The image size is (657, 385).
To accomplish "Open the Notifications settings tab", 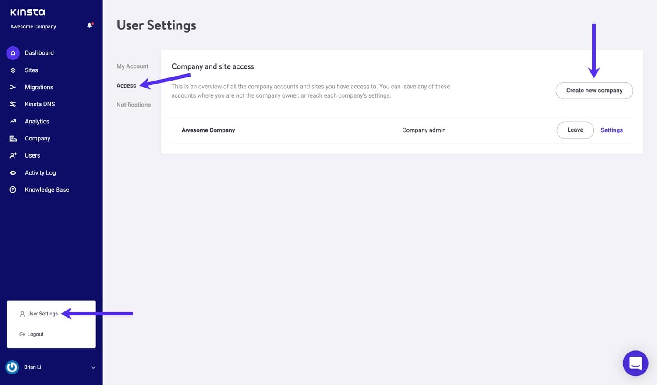I will click(x=134, y=105).
